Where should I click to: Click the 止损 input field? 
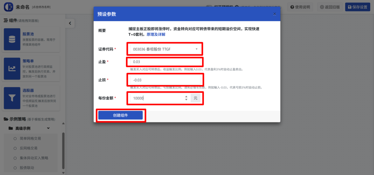(165, 80)
